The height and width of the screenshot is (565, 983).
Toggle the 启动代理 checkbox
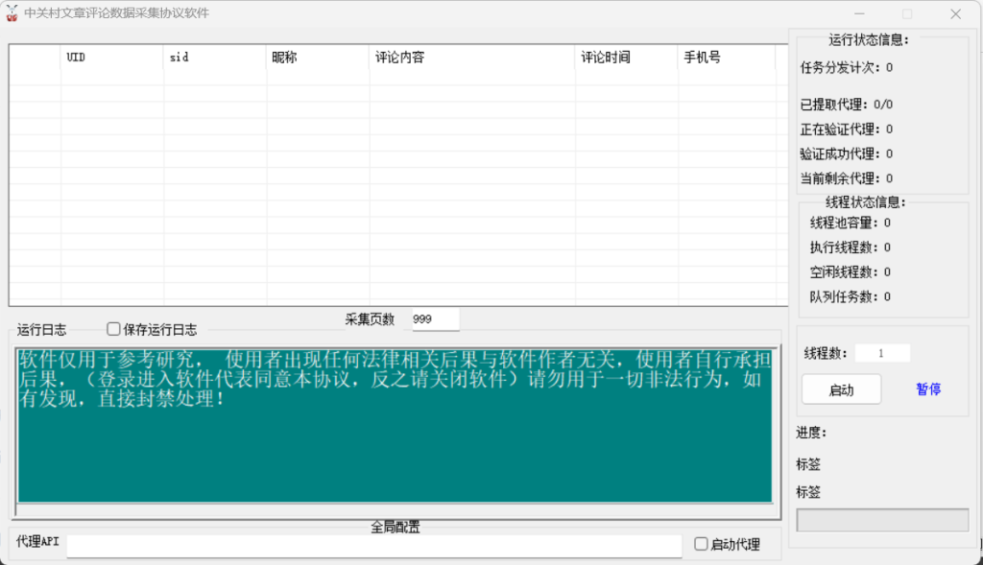point(702,544)
